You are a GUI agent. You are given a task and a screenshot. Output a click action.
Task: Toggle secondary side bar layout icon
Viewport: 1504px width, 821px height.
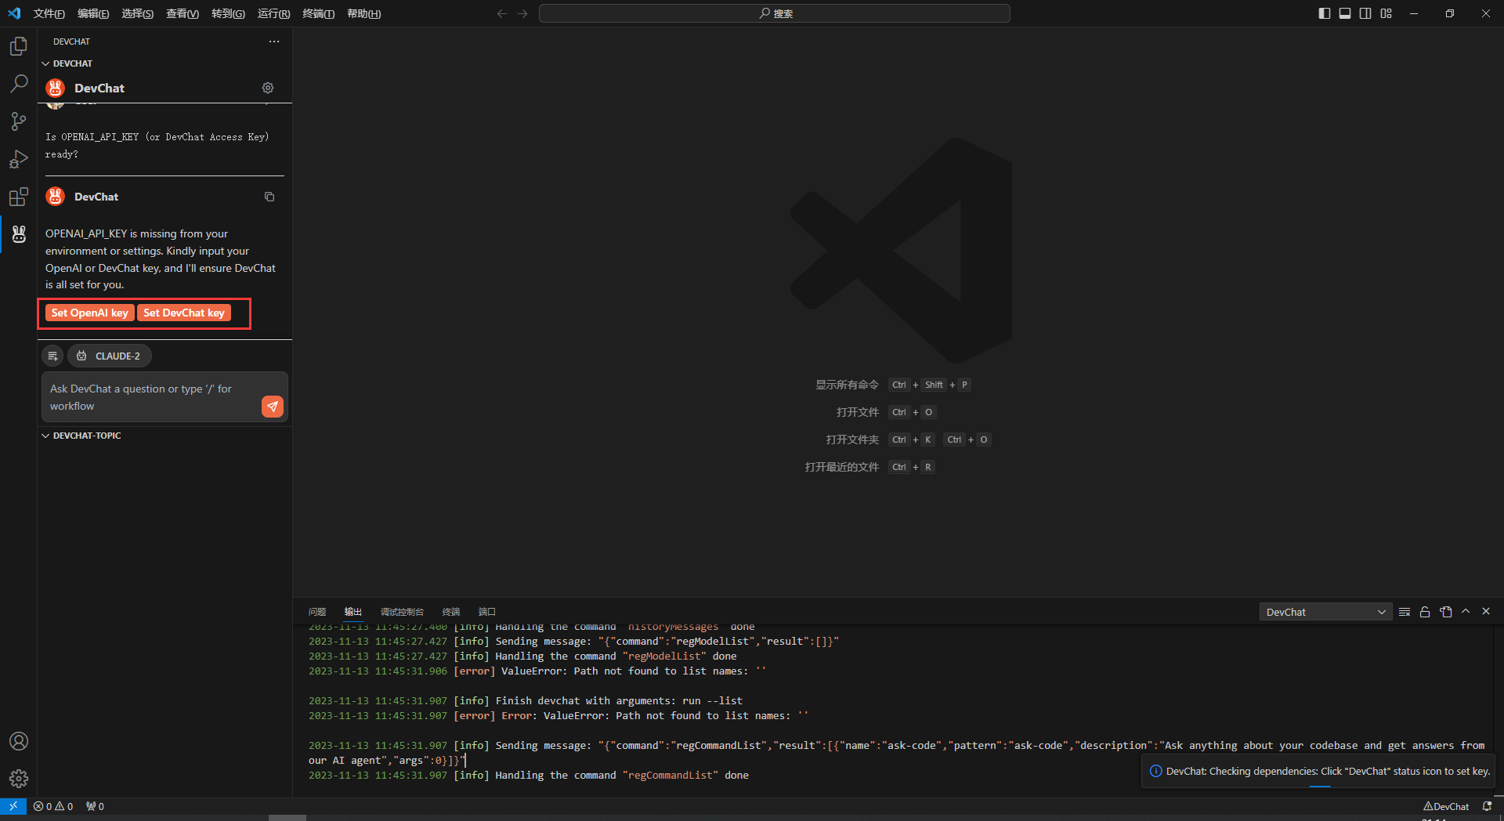(1365, 13)
